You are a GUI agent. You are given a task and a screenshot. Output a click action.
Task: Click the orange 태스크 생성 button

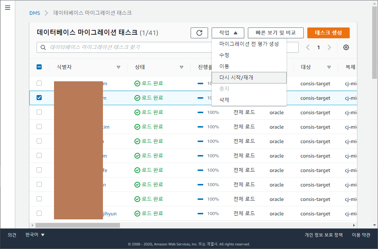pyautogui.click(x=328, y=33)
